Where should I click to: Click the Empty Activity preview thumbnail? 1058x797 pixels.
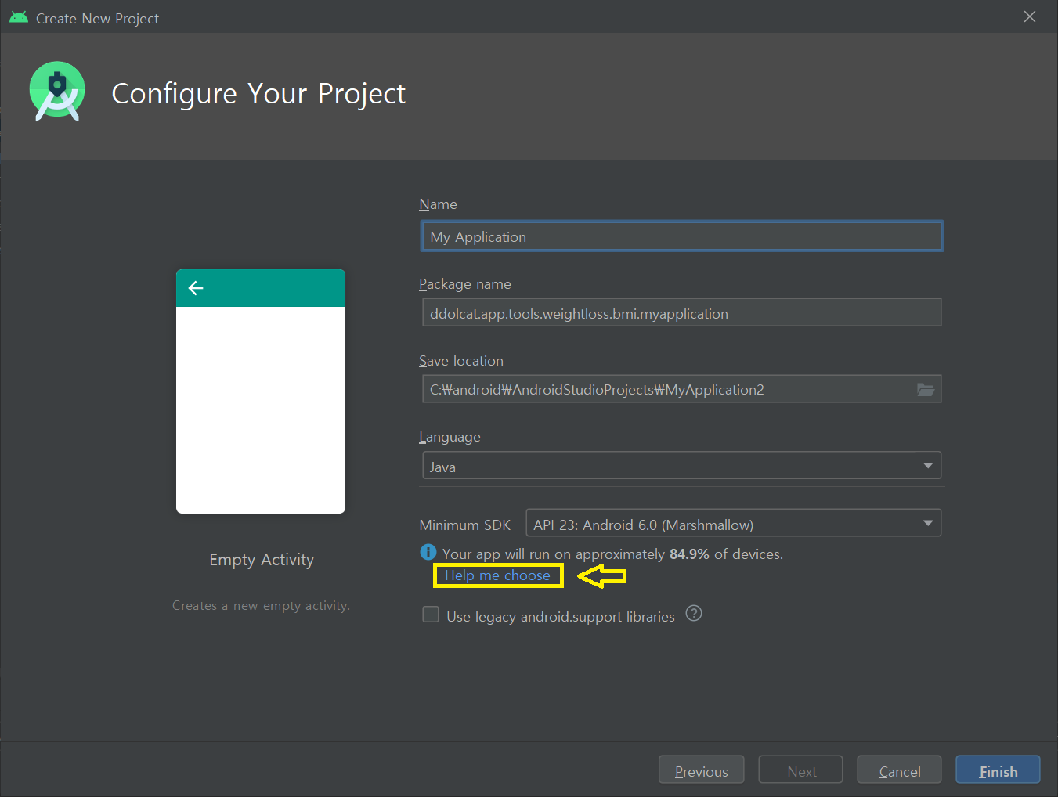(x=261, y=391)
